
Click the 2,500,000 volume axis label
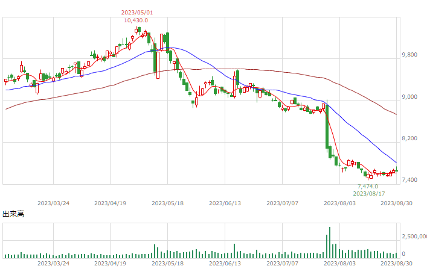coord(414,237)
